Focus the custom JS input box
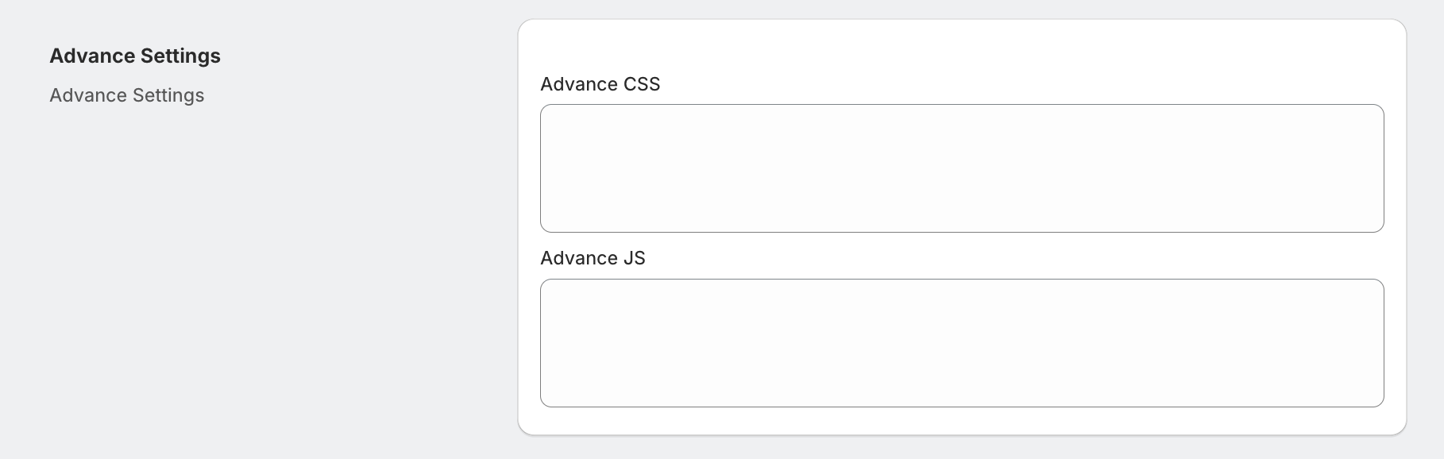 click(x=961, y=343)
